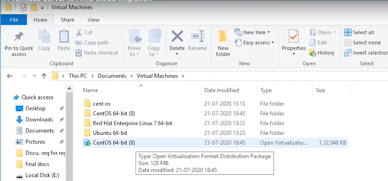The height and width of the screenshot is (181, 388).
Task: Click the Pin to Quick access icon
Action: coord(19,37)
